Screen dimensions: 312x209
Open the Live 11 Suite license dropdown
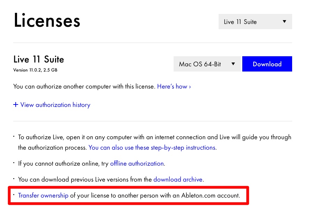coord(255,22)
